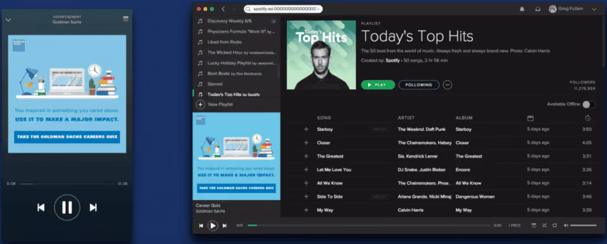Go back in the desktop Spotify window
This screenshot has height=244, width=607.
[x=223, y=9]
